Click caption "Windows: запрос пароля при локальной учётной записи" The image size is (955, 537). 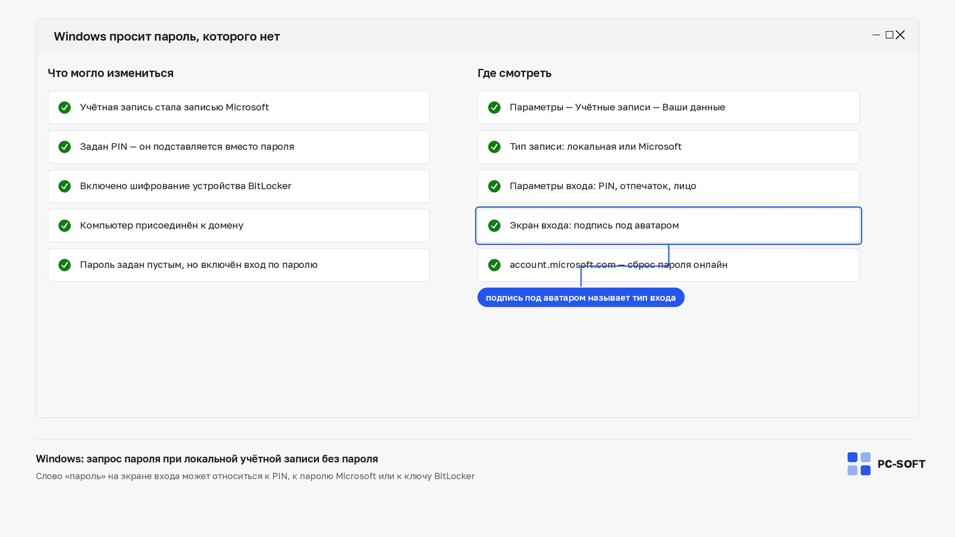207,459
